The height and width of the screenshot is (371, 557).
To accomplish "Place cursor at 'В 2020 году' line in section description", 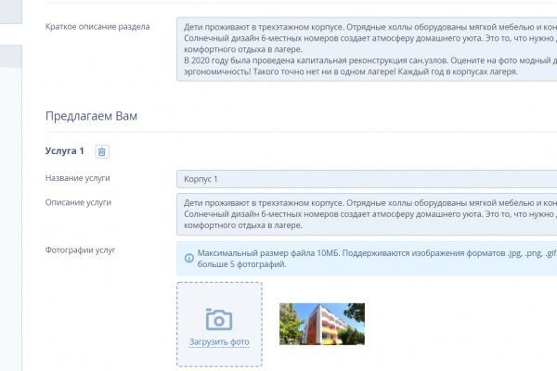I will [x=241, y=59].
